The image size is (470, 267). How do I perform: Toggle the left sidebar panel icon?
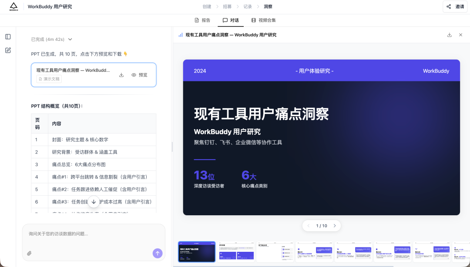pyautogui.click(x=8, y=37)
